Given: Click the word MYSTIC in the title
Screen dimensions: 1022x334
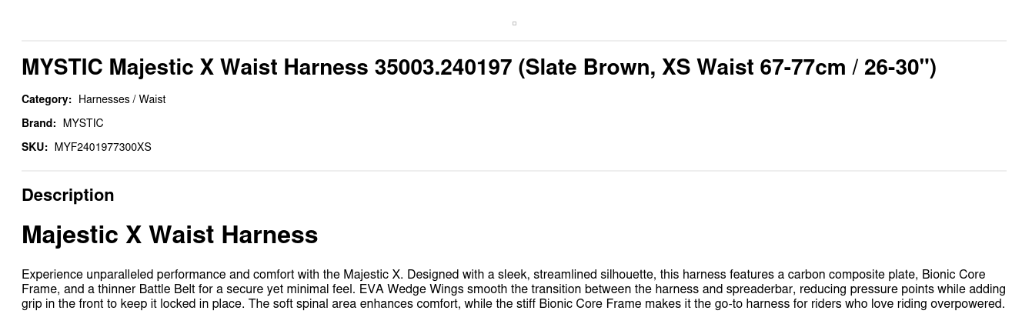Looking at the screenshot, I should tap(62, 68).
